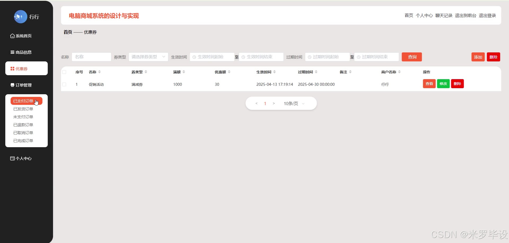Click the 满减券 type cell

tap(137, 84)
